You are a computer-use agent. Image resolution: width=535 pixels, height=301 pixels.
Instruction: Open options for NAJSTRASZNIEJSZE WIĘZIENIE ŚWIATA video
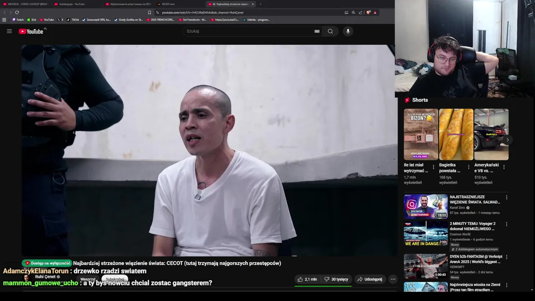pos(507,197)
